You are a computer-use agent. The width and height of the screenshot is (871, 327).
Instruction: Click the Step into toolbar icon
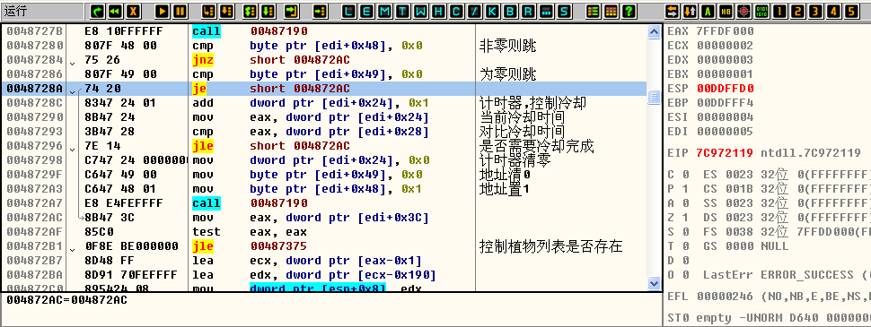click(209, 11)
